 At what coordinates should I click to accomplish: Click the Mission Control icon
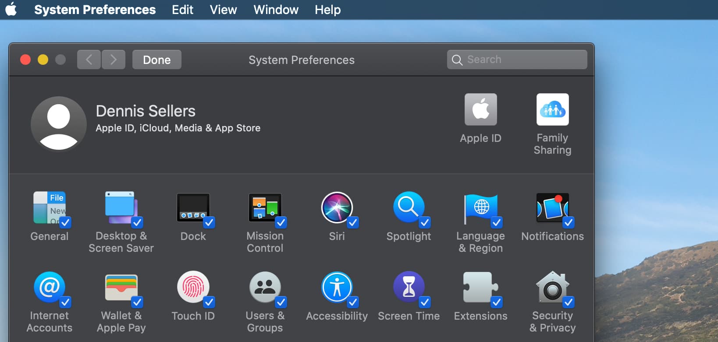tap(264, 207)
